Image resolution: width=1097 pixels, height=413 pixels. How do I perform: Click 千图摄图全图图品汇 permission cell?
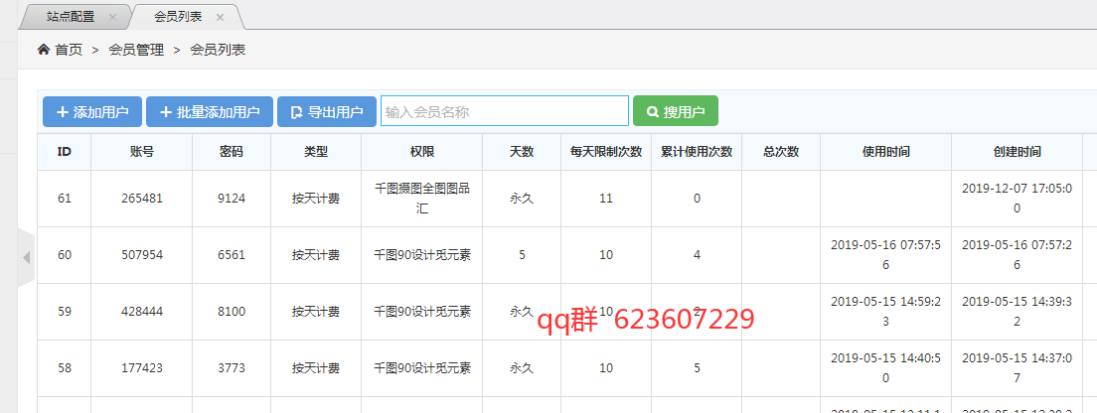coord(422,199)
